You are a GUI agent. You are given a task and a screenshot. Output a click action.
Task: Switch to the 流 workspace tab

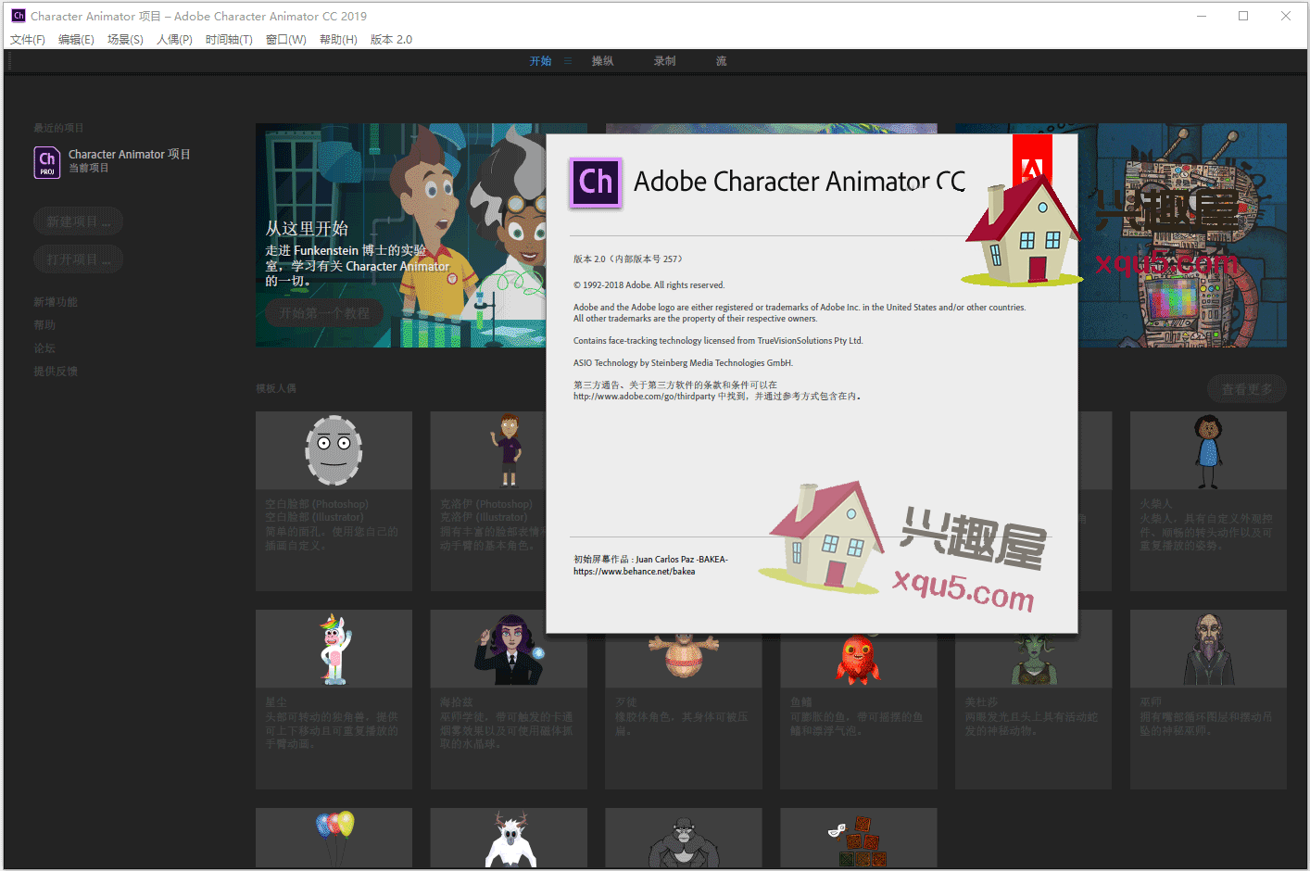tap(721, 61)
